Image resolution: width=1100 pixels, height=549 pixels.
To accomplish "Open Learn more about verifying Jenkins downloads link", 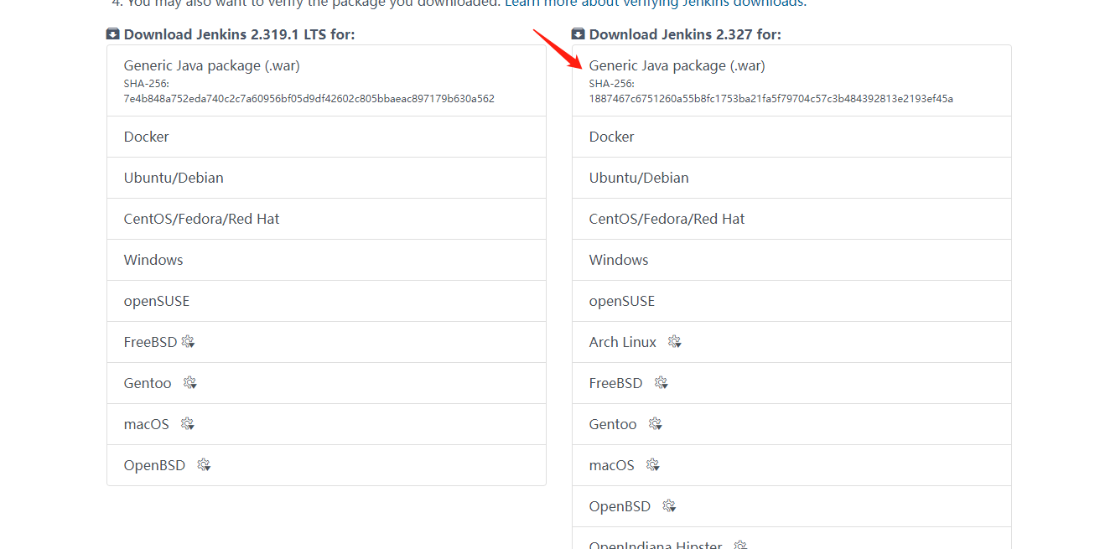I will pyautogui.click(x=656, y=3).
